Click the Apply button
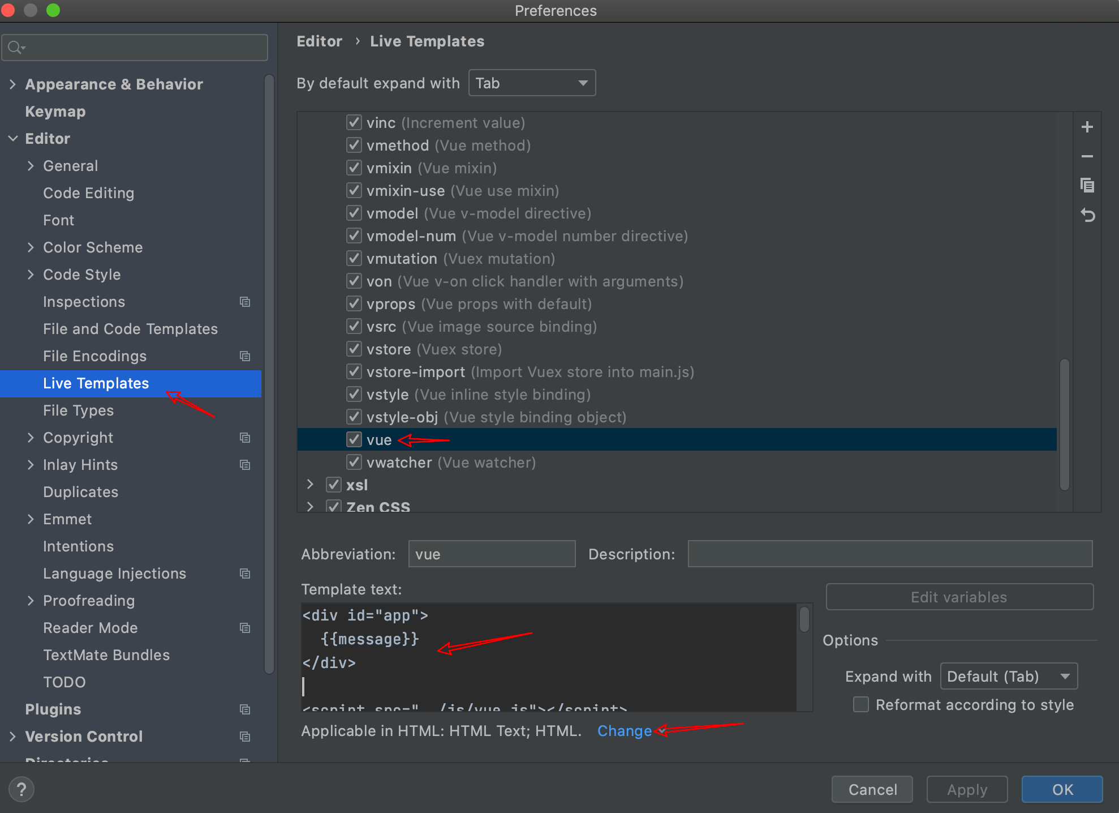 (x=967, y=789)
